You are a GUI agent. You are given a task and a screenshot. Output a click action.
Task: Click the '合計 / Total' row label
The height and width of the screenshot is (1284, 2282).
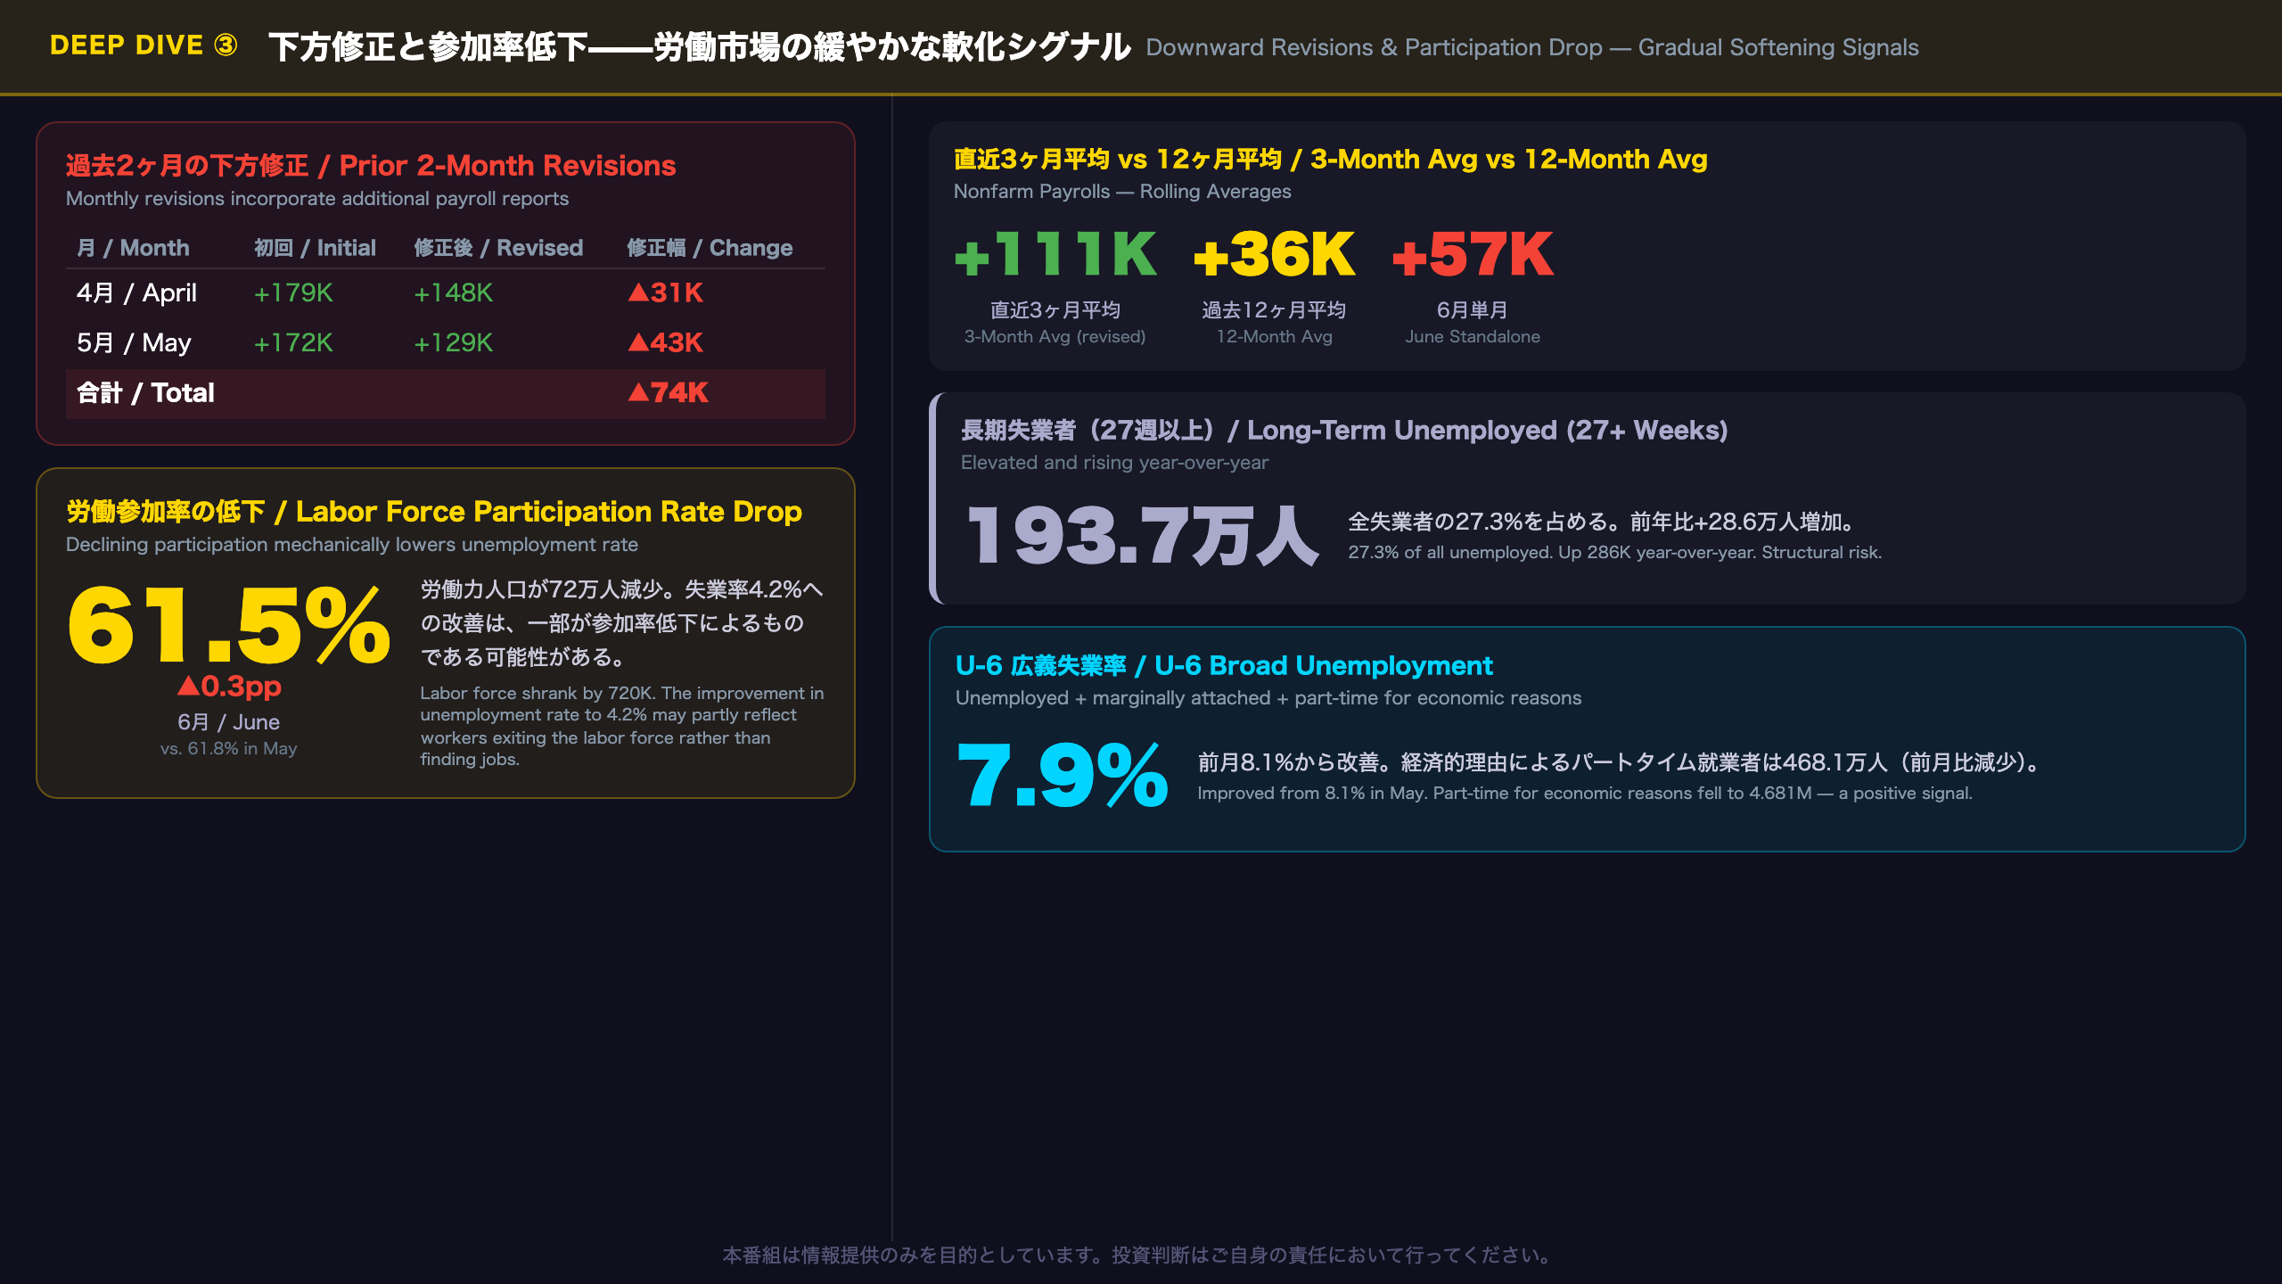tap(145, 392)
